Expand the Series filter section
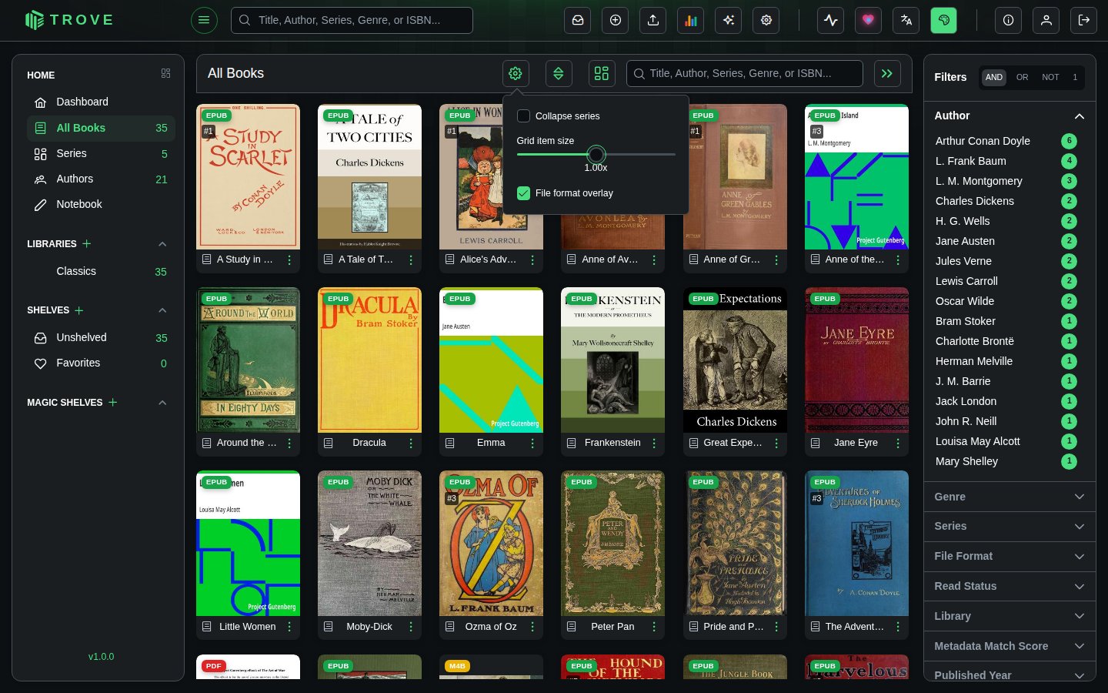1108x693 pixels. tap(1010, 526)
